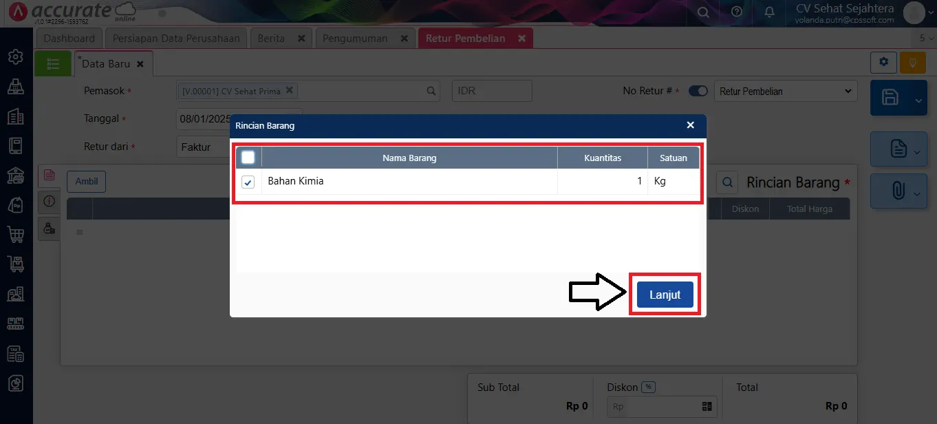Remove the CV Sehat Prima supplier chip
This screenshot has width=937, height=424.
tap(290, 90)
